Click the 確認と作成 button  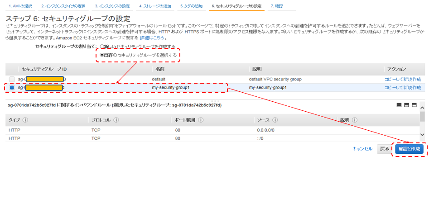click(409, 149)
